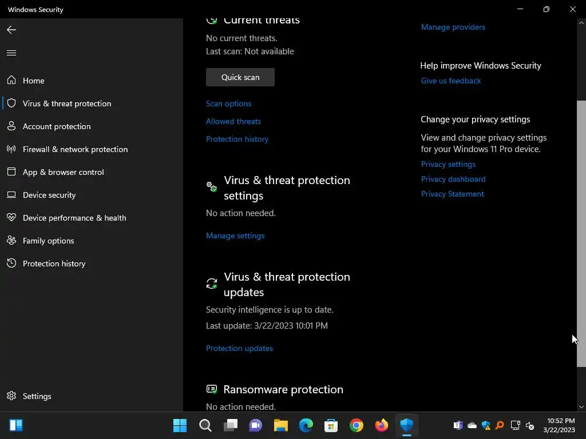Click the Teams tray icon
Screen dimensions: 586x439
[458, 425]
